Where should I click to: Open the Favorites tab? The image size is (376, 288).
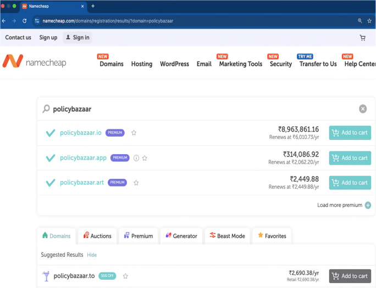272,236
